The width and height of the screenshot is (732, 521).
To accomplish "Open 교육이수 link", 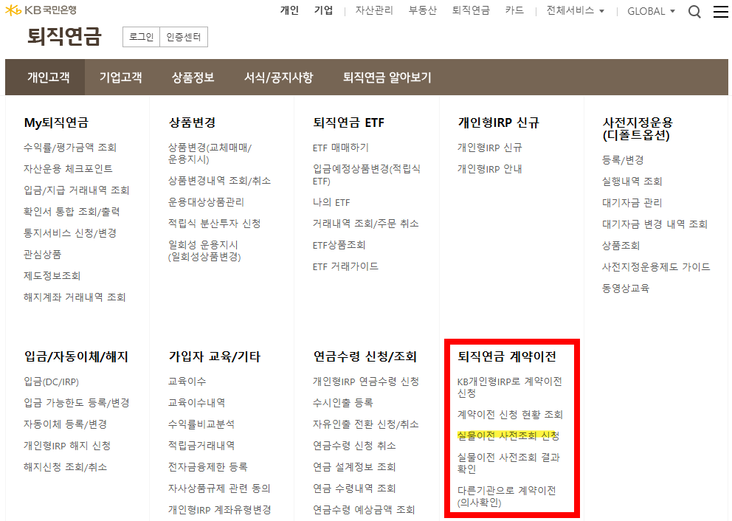I will [187, 382].
